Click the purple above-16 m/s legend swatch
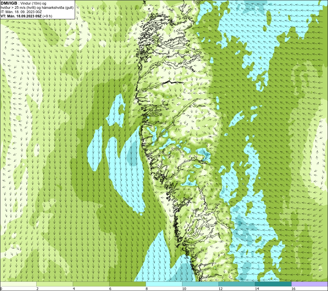This screenshot has width=328, height=291. pos(310,284)
